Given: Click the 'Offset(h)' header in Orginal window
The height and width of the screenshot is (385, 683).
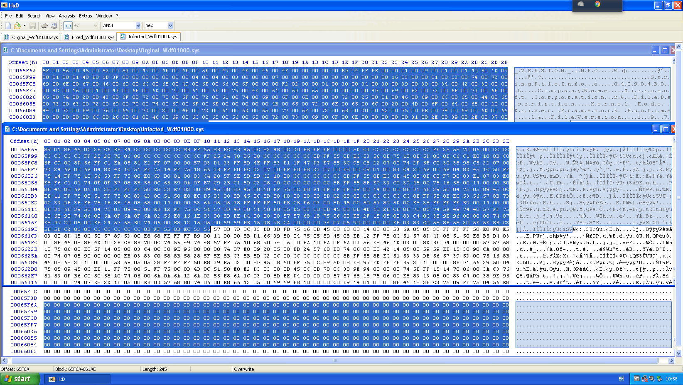Looking at the screenshot, I should pyautogui.click(x=22, y=62).
